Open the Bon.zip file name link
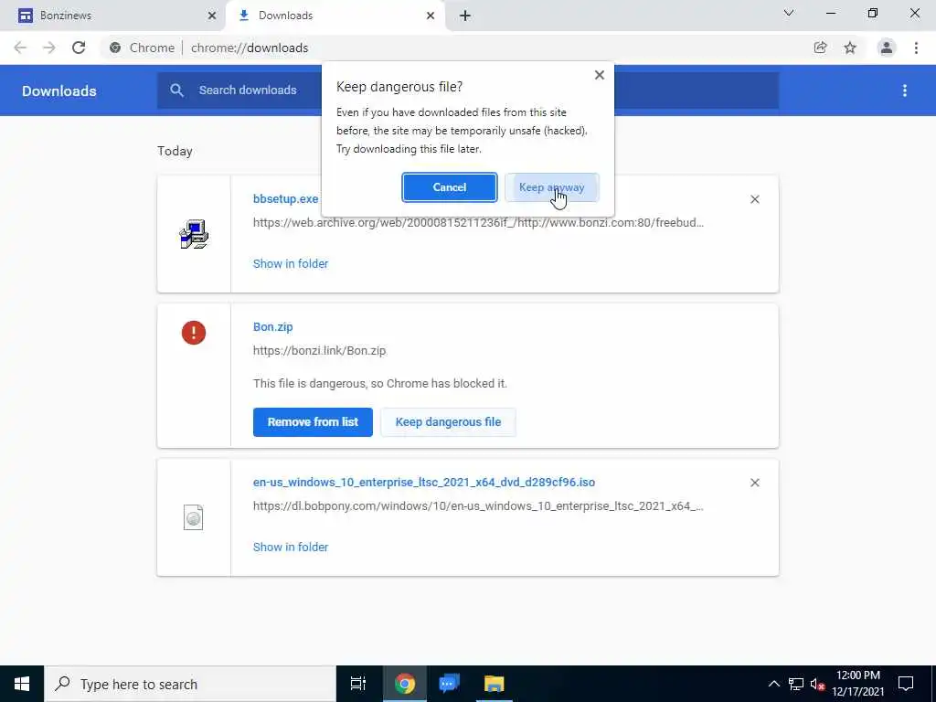Viewport: 936px width, 702px height. (x=272, y=327)
